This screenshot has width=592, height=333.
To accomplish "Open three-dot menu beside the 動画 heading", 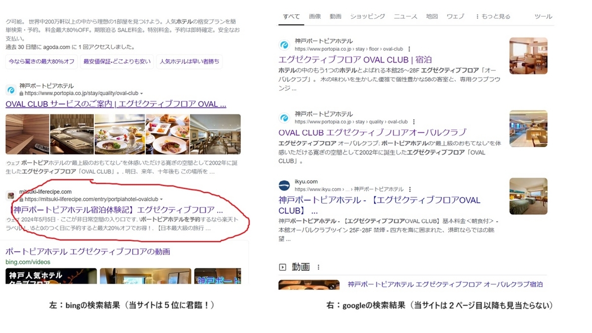I will pos(319,267).
